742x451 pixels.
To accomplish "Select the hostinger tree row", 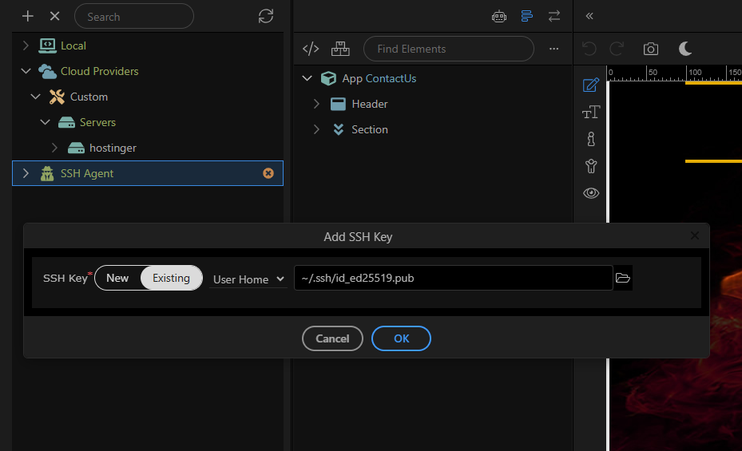I will point(148,148).
